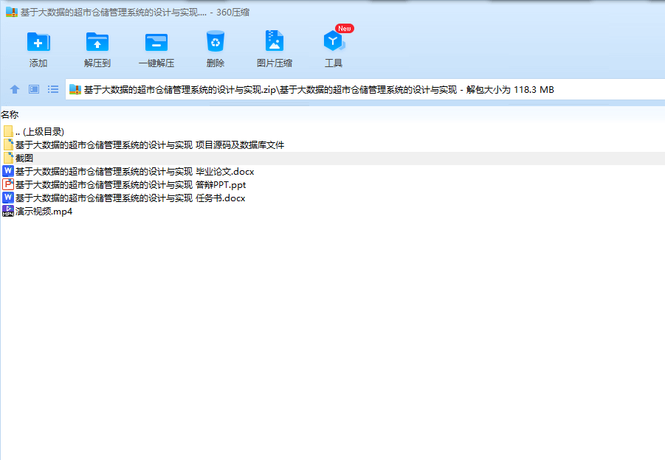Click the folder icon of 项目源码及数据库文件
665x460 pixels.
click(8, 144)
